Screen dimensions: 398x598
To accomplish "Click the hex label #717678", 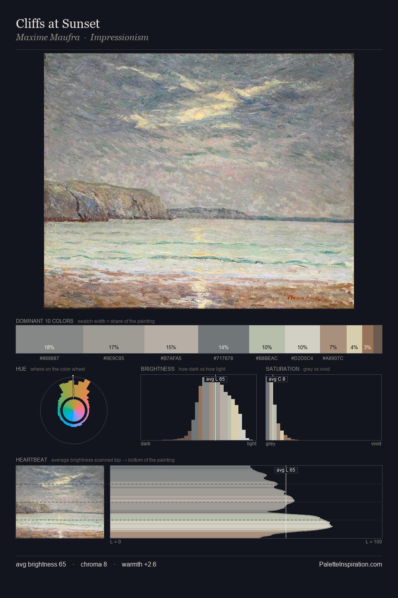I will tap(224, 358).
